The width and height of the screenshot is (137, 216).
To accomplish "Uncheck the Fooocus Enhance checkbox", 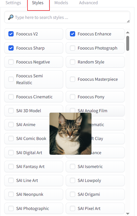I will click(x=73, y=34).
